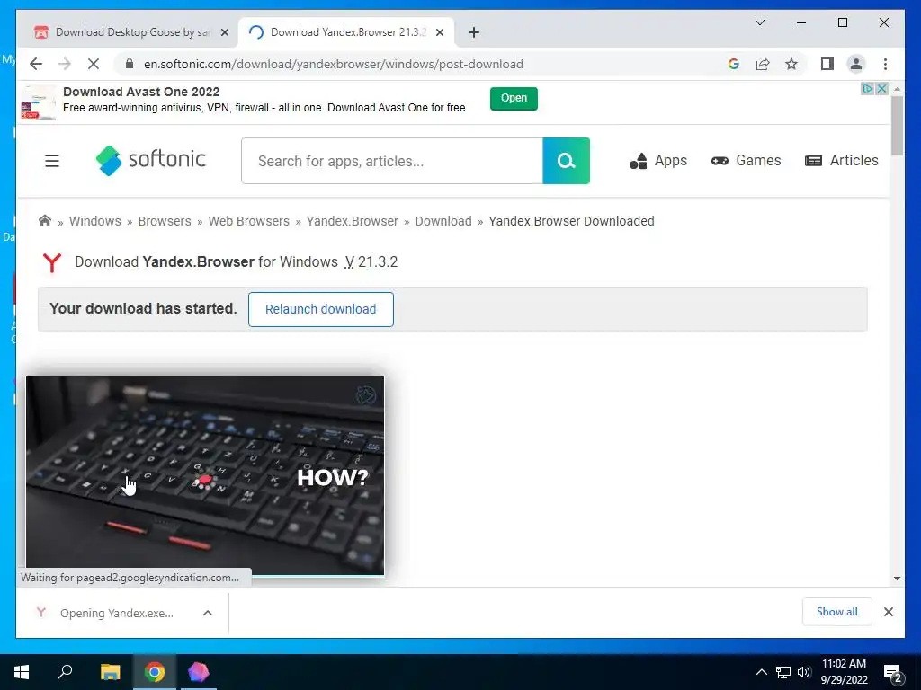Screen dimensions: 921x690
Task: Focus the Search for apps field
Action: [x=392, y=161]
